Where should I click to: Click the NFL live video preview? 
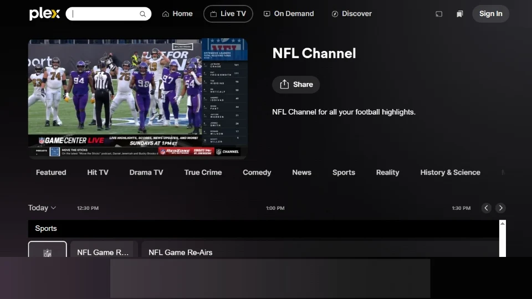[x=137, y=99]
